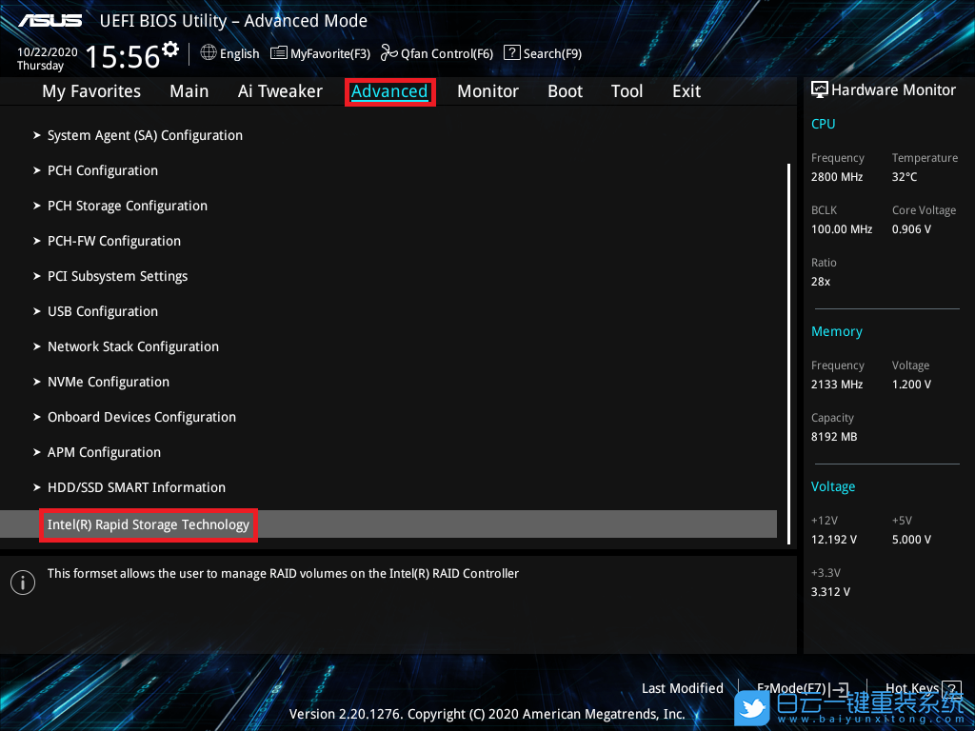Screen dimensions: 975x731
Task: Open Qfan Control fan icon
Action: point(388,53)
